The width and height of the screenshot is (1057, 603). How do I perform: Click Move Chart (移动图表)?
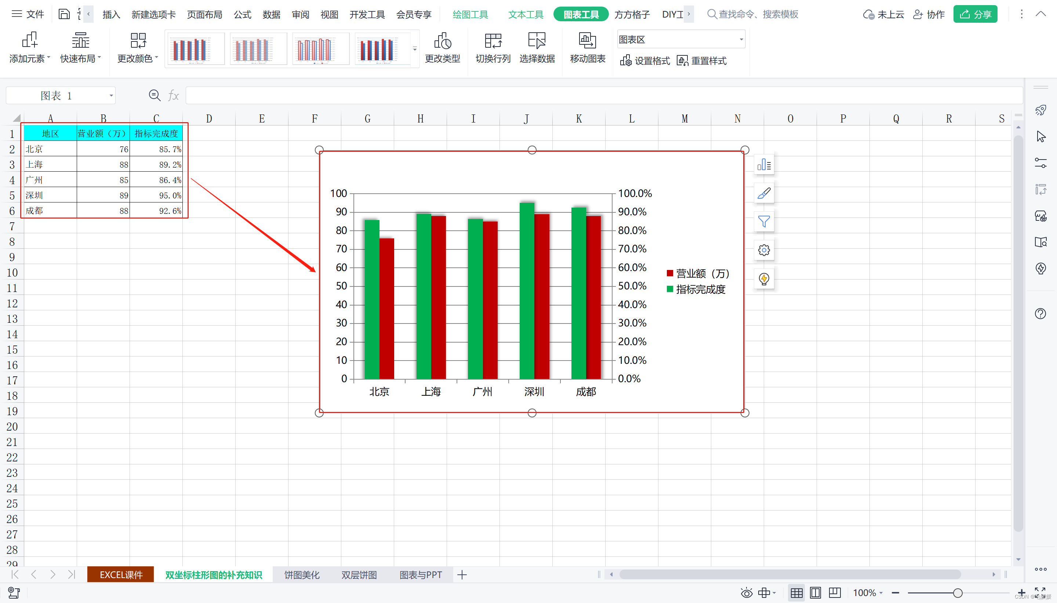(x=588, y=48)
